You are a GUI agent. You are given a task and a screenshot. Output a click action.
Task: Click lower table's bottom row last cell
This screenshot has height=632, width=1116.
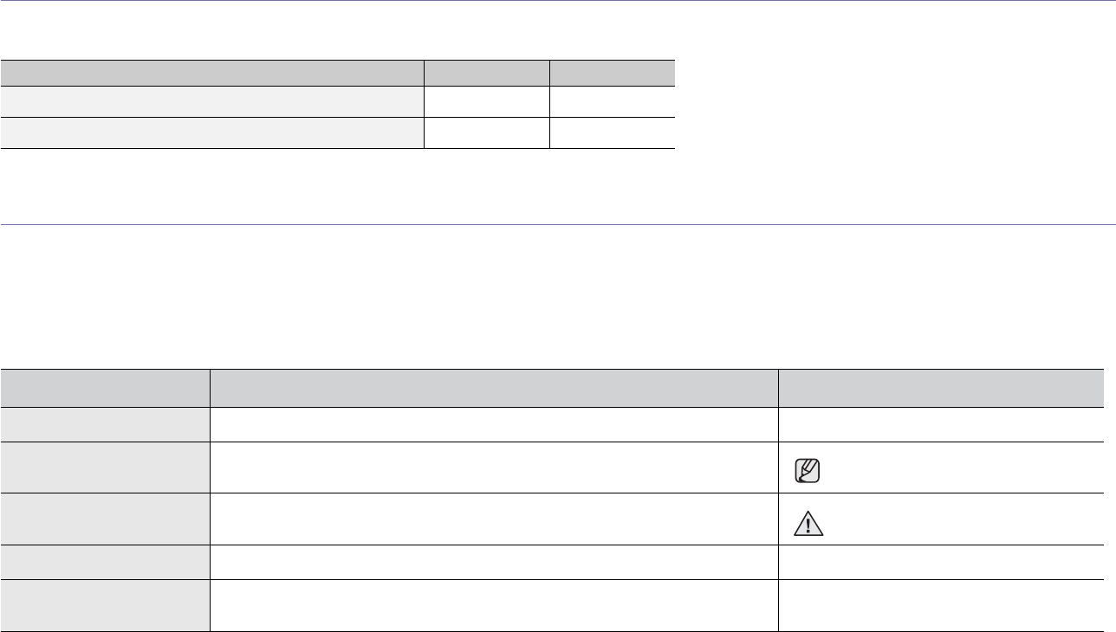point(941,605)
